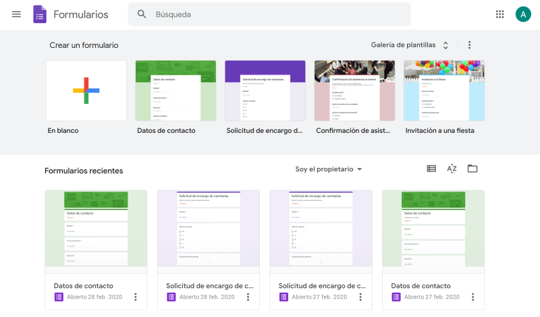Click the Formularios title link
This screenshot has height=317, width=540.
80,14
